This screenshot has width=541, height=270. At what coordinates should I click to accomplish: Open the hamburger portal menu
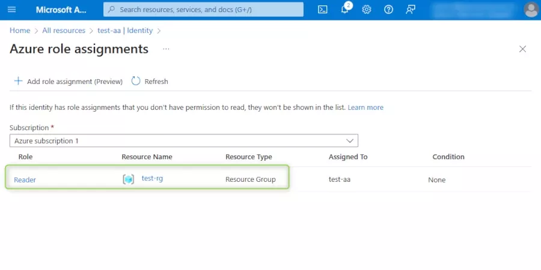[12, 10]
